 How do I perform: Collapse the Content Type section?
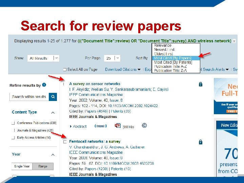53,113
